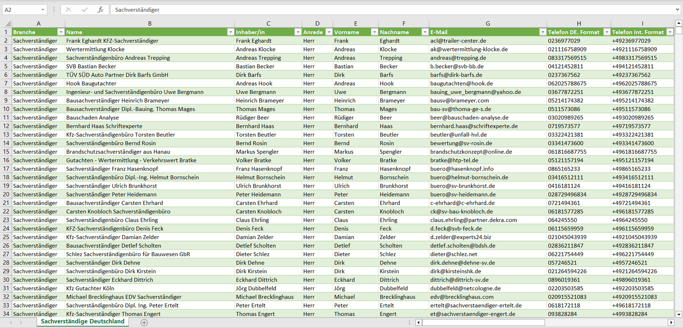This screenshot has width=683, height=328.
Task: Expand the Name Box dropdown arrow
Action: (x=43, y=9)
